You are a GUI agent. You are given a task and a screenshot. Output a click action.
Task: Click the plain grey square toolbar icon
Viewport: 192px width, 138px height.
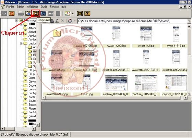[58, 13]
